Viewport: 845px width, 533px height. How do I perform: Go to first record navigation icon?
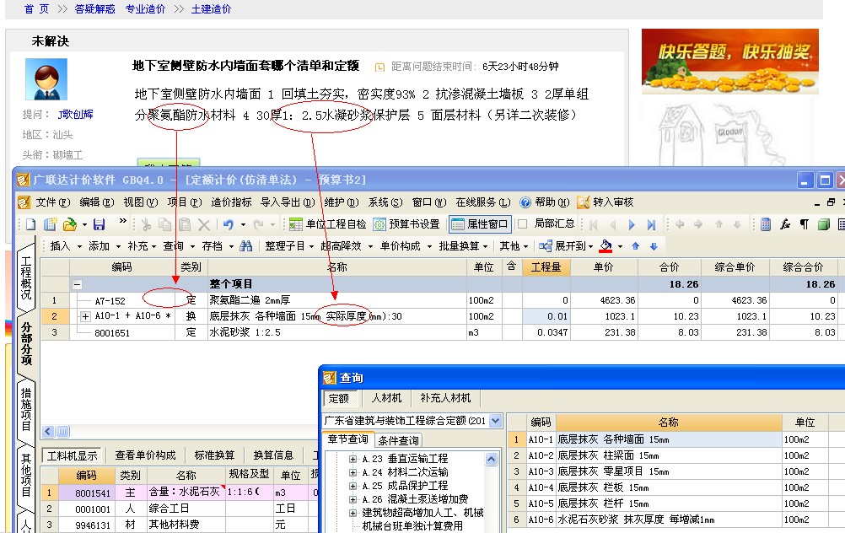[x=594, y=224]
